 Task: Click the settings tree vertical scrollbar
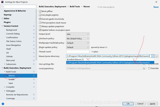[x=36, y=35]
